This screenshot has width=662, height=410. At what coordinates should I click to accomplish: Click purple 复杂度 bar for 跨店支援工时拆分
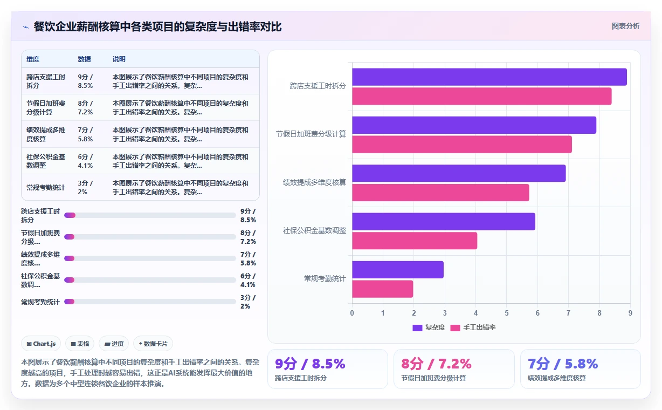point(489,77)
